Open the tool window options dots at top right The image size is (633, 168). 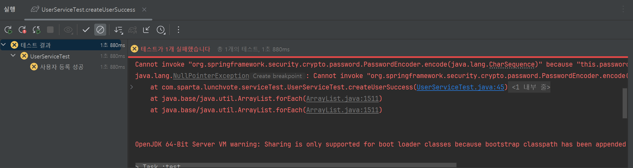tap(623, 9)
